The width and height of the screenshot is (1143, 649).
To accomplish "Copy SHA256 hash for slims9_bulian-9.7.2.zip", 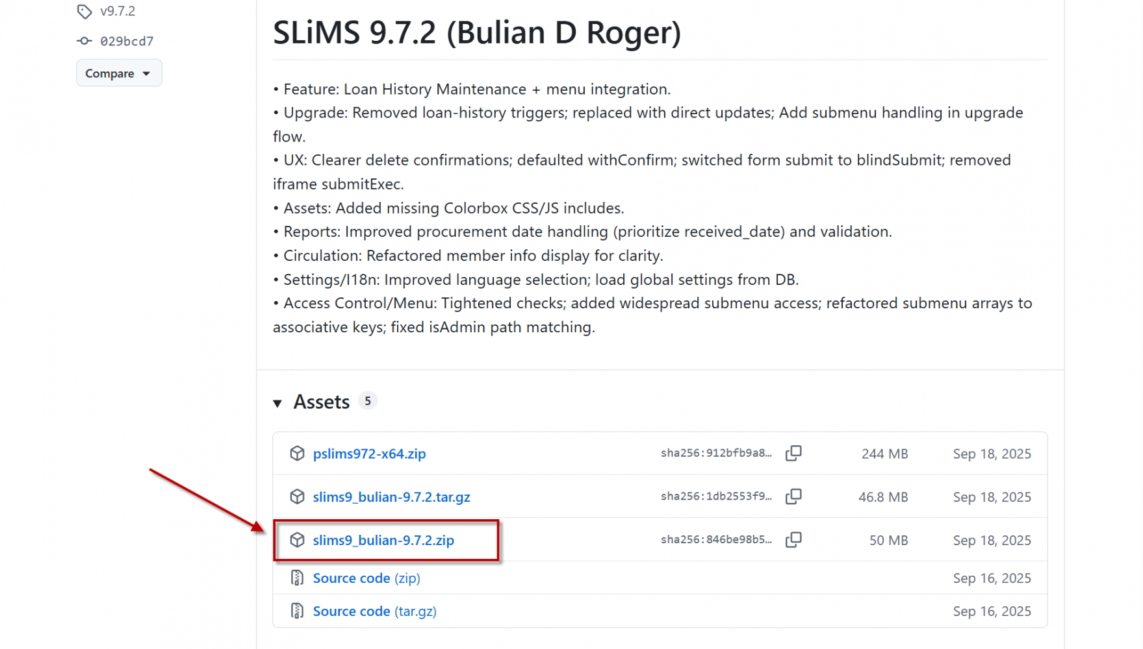I will click(x=793, y=540).
